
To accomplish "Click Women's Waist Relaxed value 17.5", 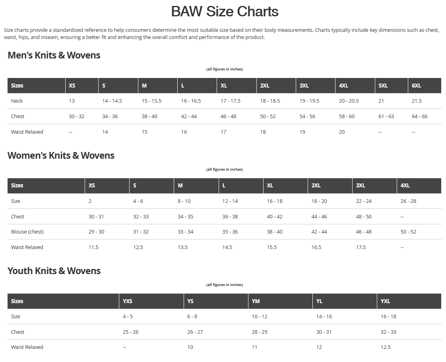I will click(x=361, y=247).
